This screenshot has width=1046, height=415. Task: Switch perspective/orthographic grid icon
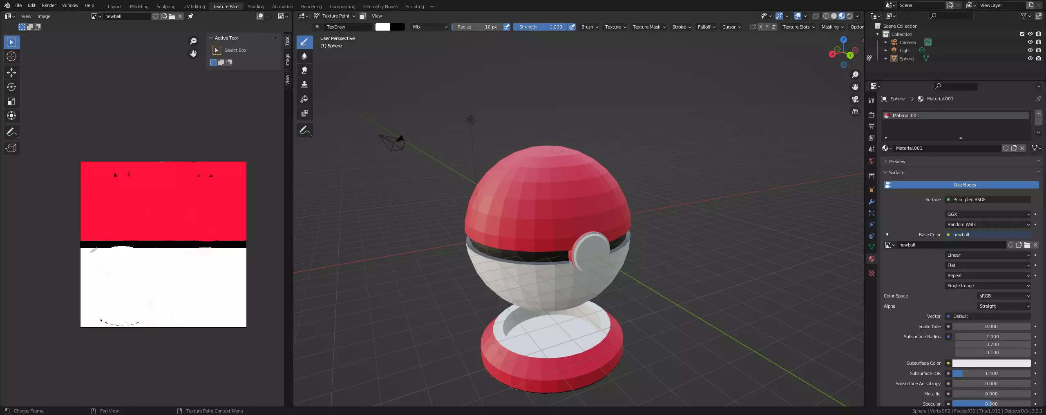pos(855,111)
